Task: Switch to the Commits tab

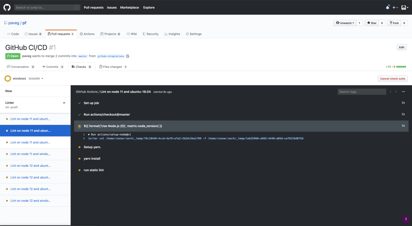Action: [53, 67]
